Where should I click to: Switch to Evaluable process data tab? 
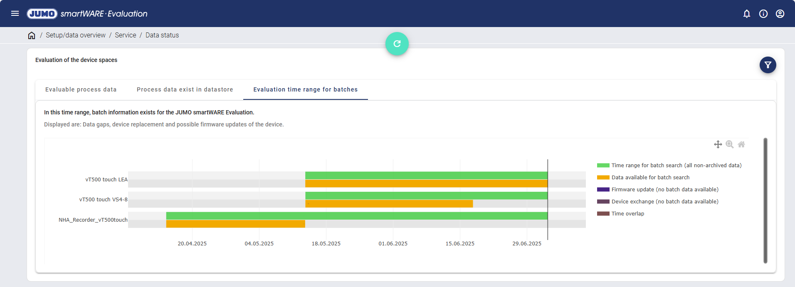tap(81, 89)
